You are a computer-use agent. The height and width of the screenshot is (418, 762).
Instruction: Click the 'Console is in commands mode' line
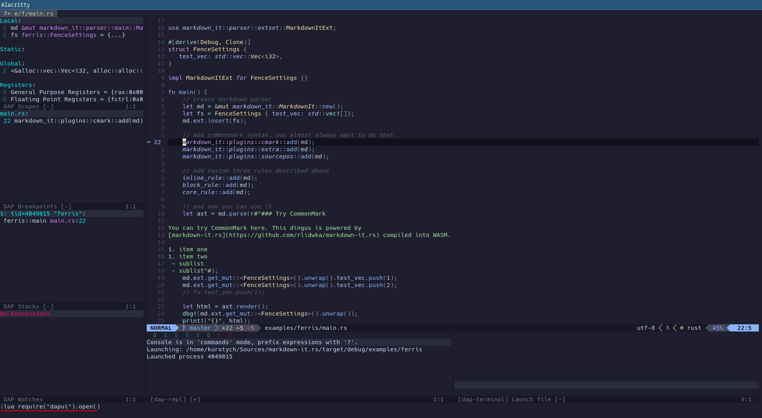[252, 342]
